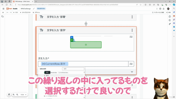
Task: Click the browser address bar URL
Action: [x=68, y=5]
